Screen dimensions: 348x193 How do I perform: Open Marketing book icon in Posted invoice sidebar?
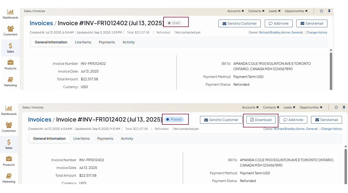[9, 176]
